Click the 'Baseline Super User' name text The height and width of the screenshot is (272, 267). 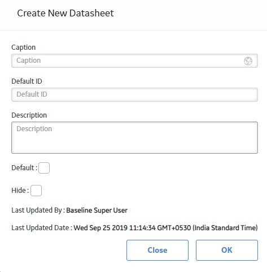pos(97,210)
